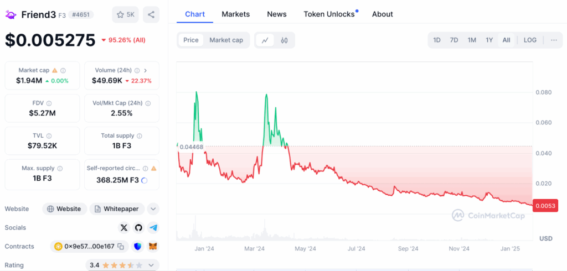Click the rating stars of 3.4

click(x=123, y=265)
